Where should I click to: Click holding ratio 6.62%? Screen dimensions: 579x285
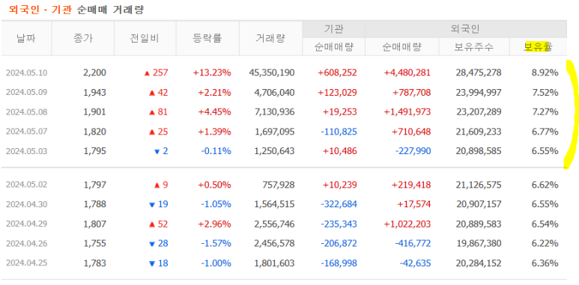pyautogui.click(x=545, y=185)
